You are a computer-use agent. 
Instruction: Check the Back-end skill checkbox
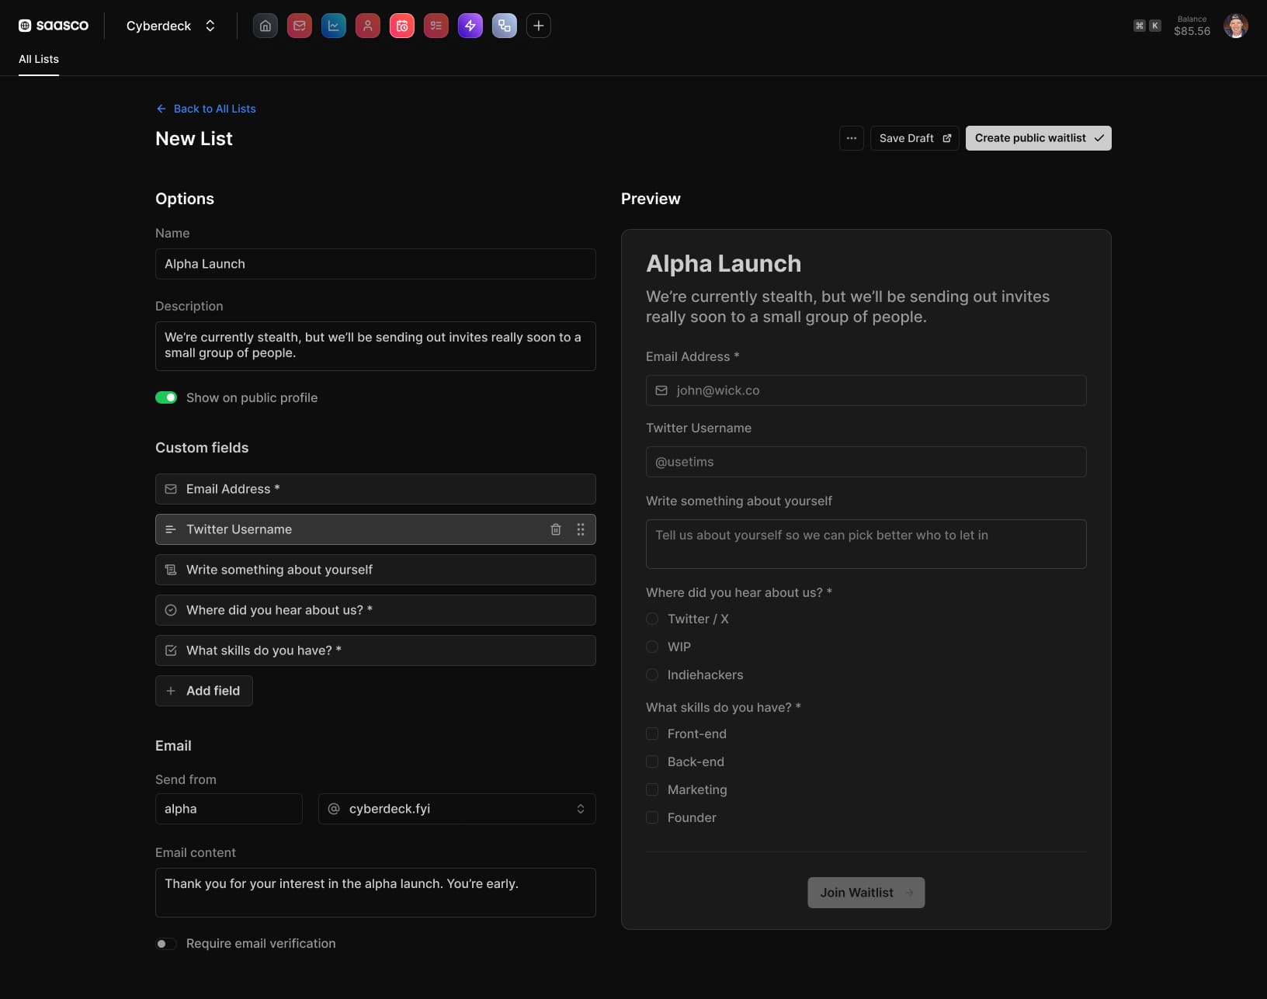click(x=652, y=761)
